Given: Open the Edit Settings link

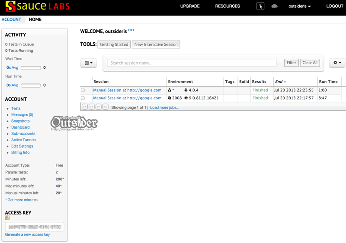Looking at the screenshot, I should [x=22, y=146].
